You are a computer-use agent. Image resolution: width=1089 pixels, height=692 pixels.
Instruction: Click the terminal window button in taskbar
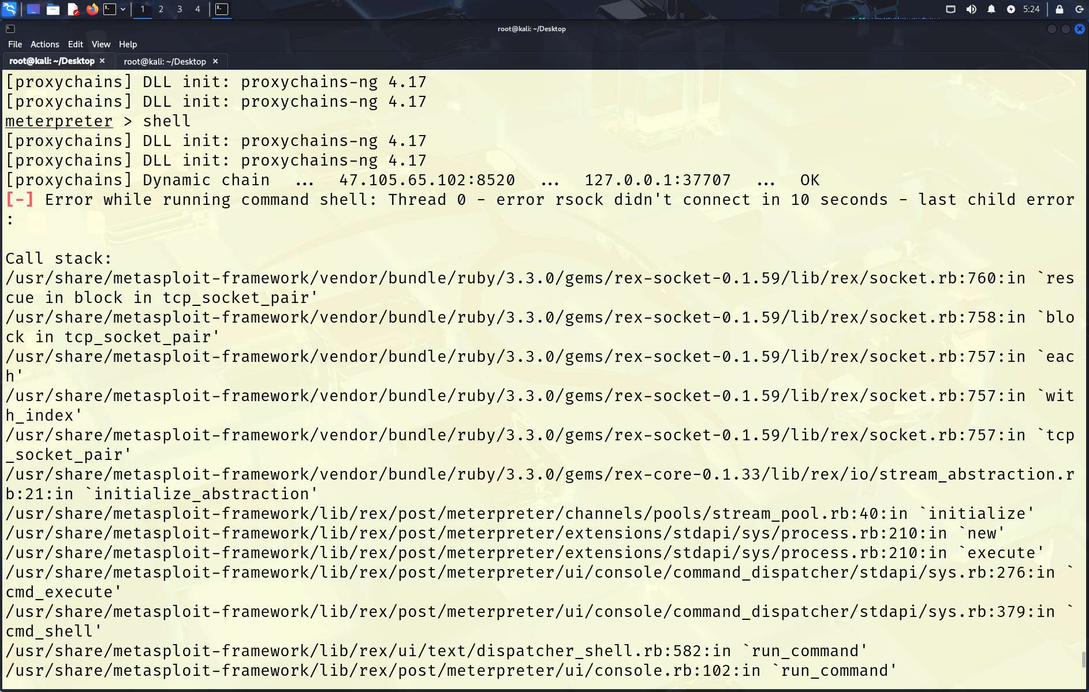[x=222, y=9]
